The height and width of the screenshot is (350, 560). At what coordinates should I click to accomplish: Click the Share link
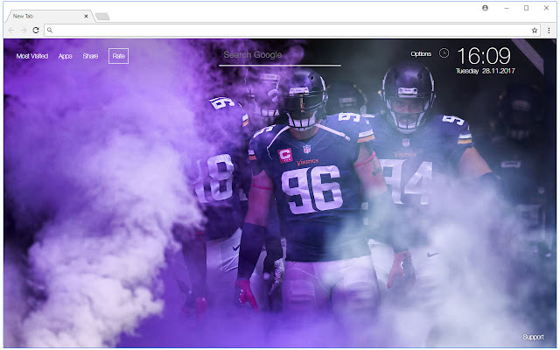coord(90,56)
